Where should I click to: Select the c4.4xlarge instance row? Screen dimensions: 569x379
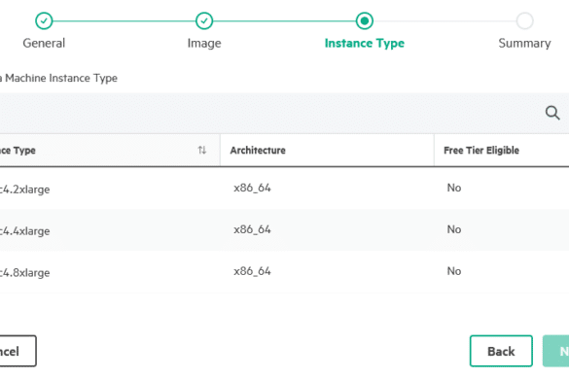pyautogui.click(x=284, y=229)
